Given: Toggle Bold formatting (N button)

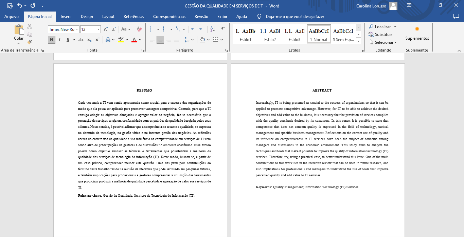Looking at the screenshot, I should pos(52,40).
